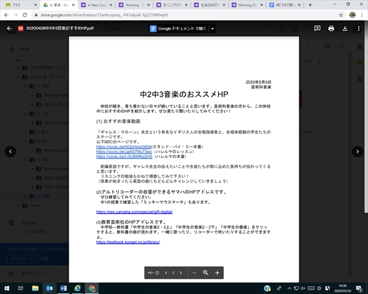Image resolution: width=368 pixels, height=294 pixels.
Task: Open the three-dot more actions menu in preview
Action: click(x=358, y=28)
